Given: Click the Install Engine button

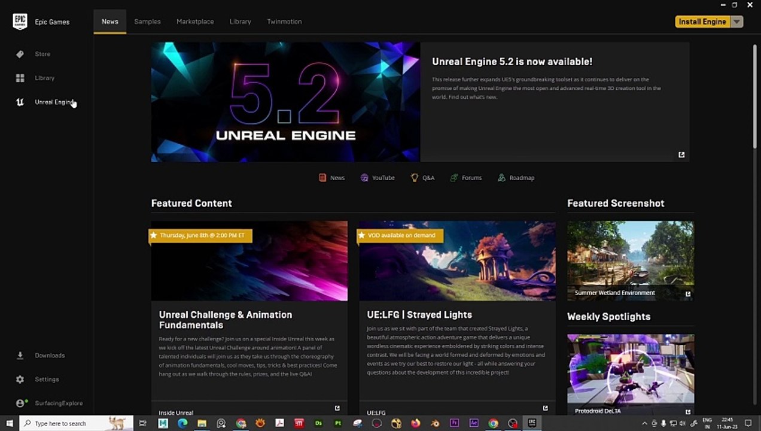Looking at the screenshot, I should pos(703,22).
